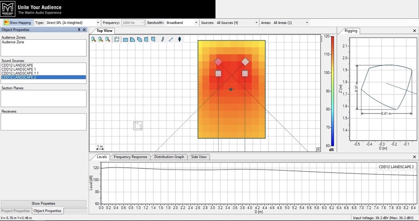Click inside the Receivers list box
The image size is (419, 221).
pyautogui.click(x=44, y=122)
